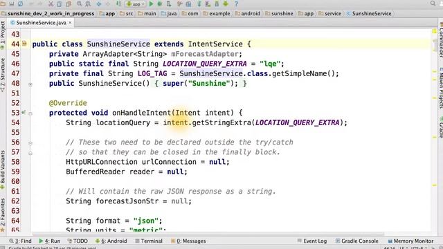Collapse comment block fold on line 56
Viewport: 443px width, 249px height.
click(x=30, y=143)
